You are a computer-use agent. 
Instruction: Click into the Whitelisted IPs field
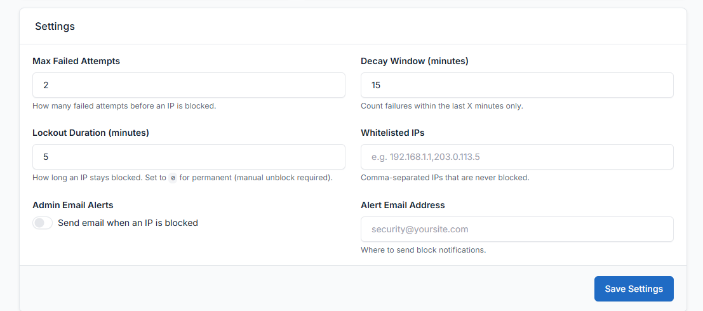(517, 157)
